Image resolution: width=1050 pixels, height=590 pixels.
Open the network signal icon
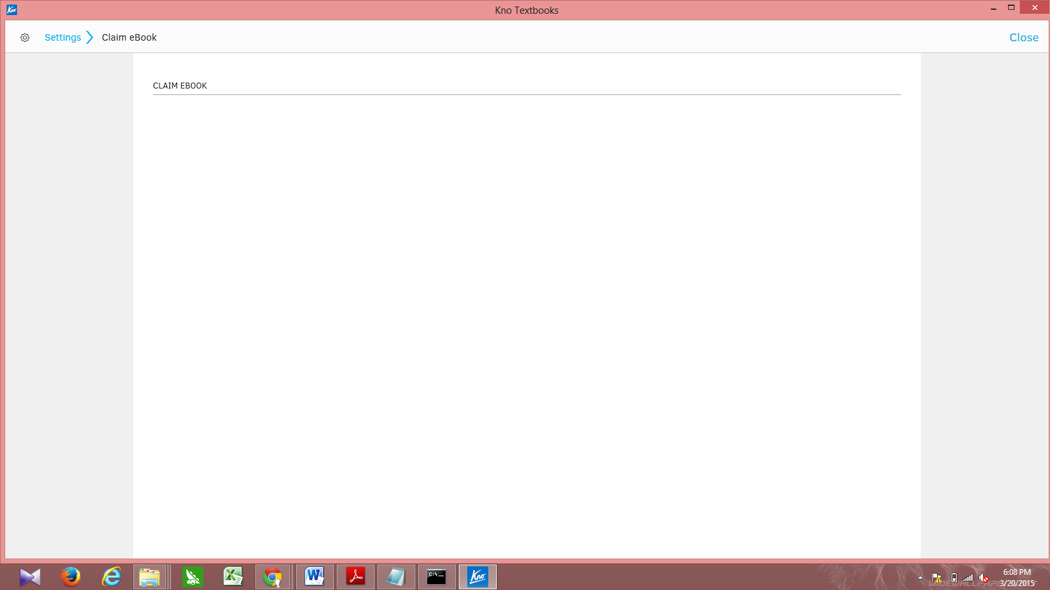click(x=968, y=578)
